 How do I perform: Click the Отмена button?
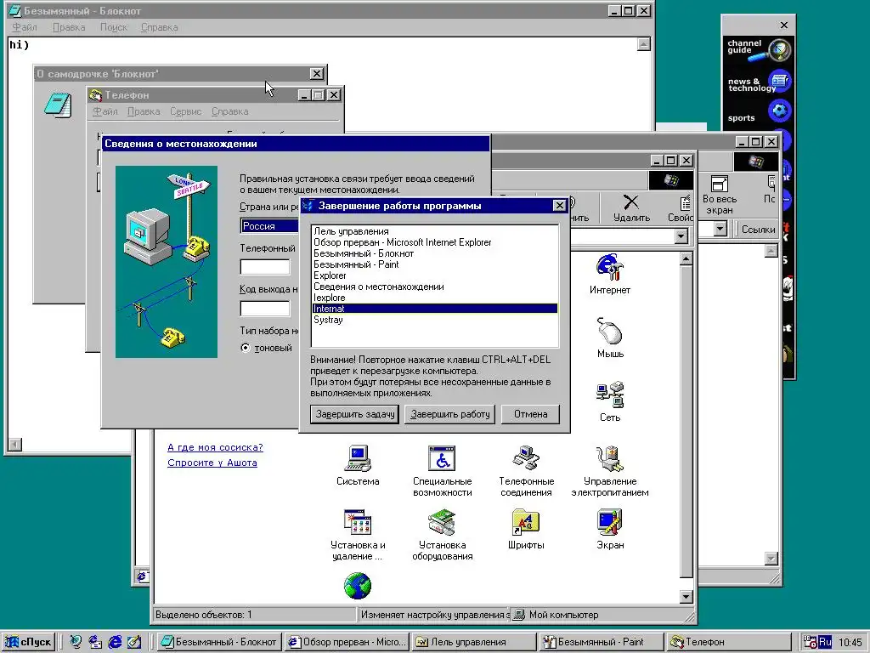tap(530, 414)
